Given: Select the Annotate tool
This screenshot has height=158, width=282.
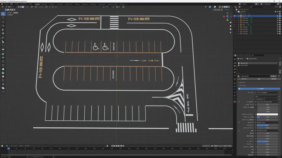Looking at the screenshot, I should click(3, 38).
